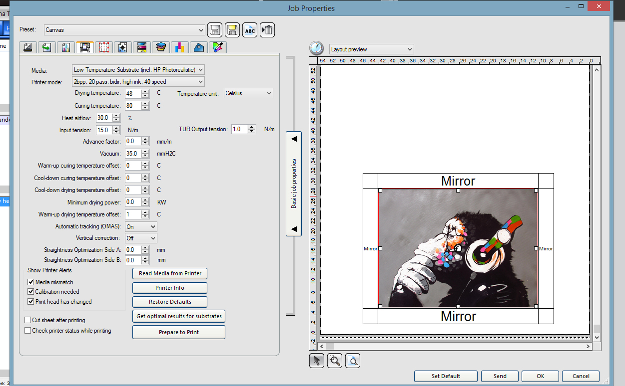Open the Media dropdown list

click(138, 70)
